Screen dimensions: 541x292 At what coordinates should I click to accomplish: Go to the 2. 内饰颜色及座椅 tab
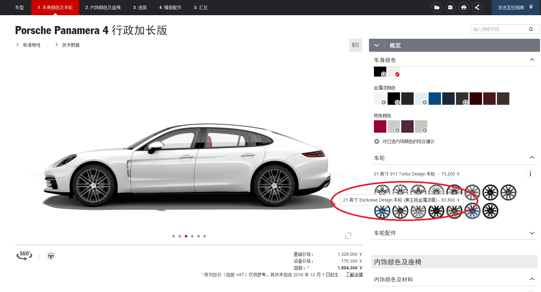[103, 7]
